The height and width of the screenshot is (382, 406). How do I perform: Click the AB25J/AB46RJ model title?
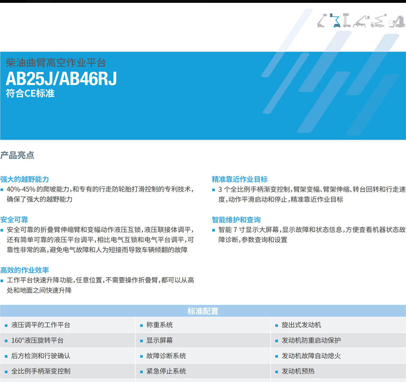(x=61, y=79)
